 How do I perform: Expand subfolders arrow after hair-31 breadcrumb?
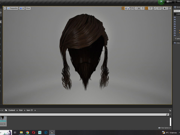[35, 110]
